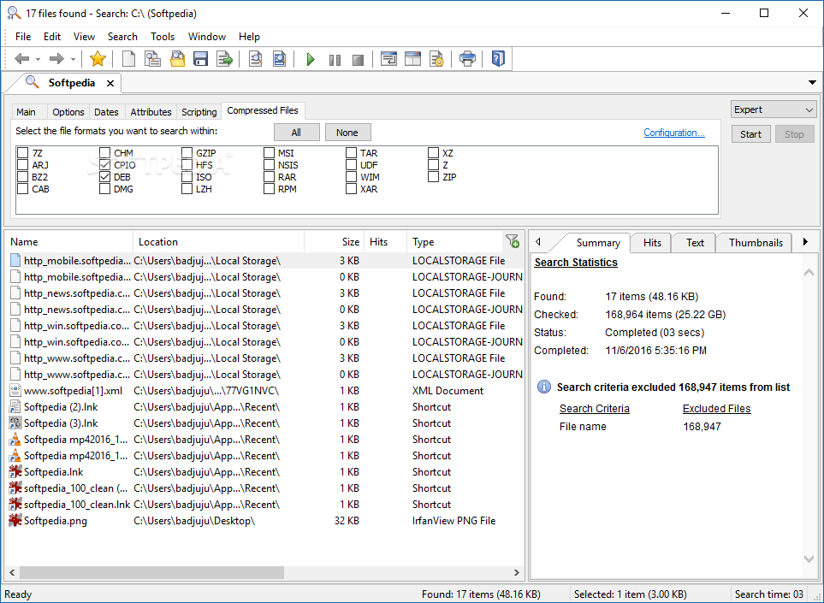This screenshot has height=603, width=824.
Task: Open the Forward button history dropdown arrow
Action: coord(73,59)
